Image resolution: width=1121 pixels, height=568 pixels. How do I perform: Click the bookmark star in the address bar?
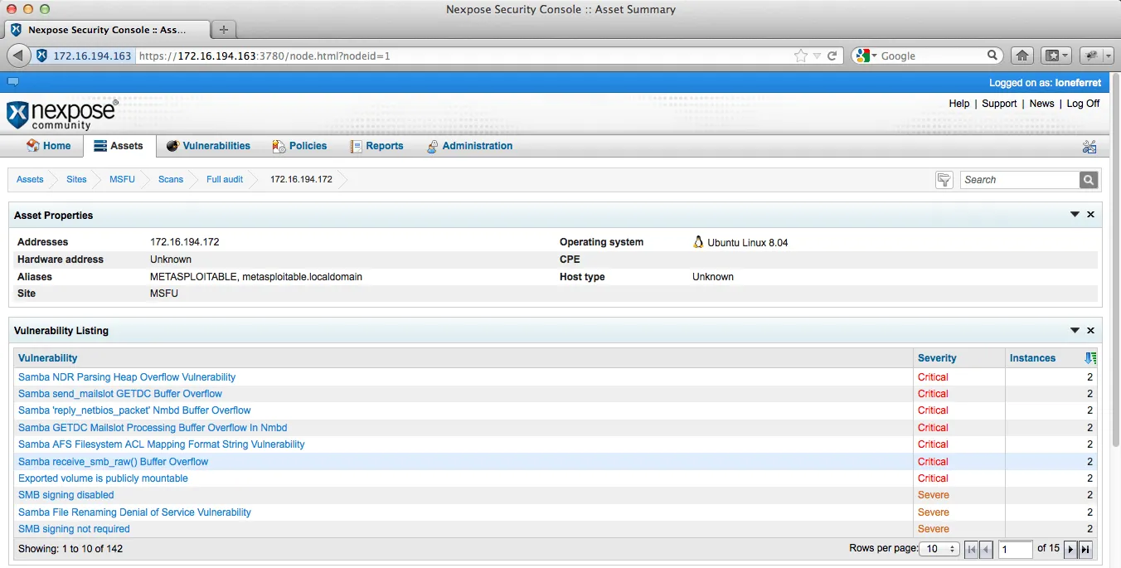point(799,56)
